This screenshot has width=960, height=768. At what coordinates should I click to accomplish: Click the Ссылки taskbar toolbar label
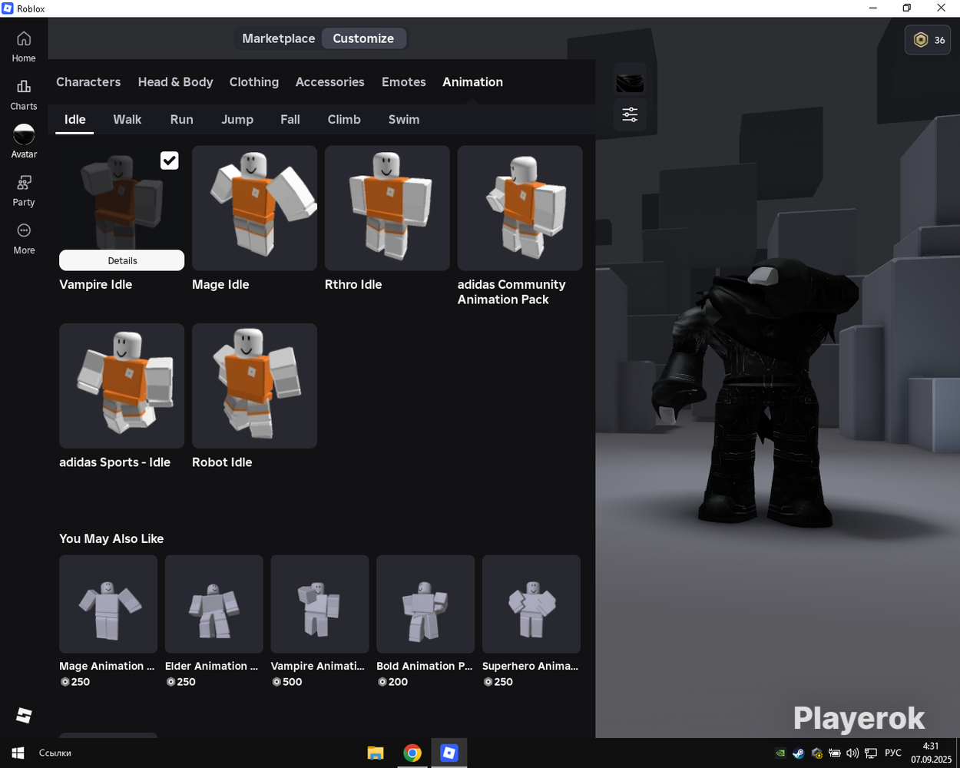pos(55,753)
